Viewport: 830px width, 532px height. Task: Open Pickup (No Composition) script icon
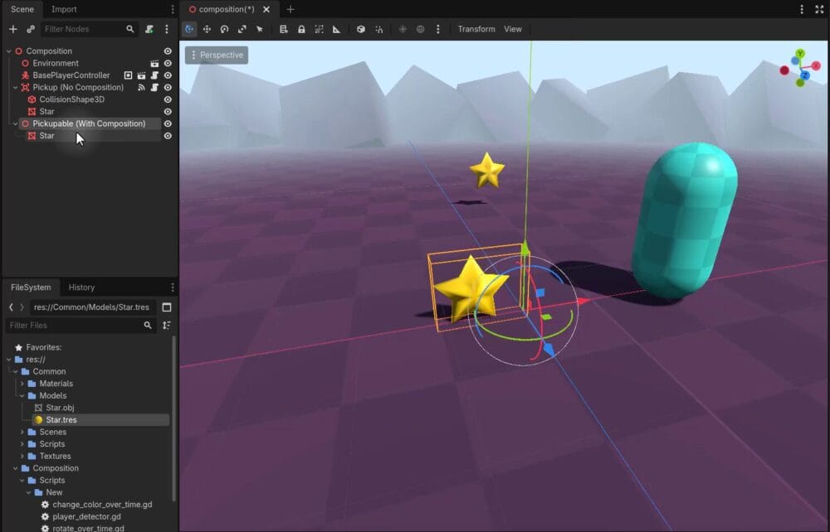pos(154,88)
